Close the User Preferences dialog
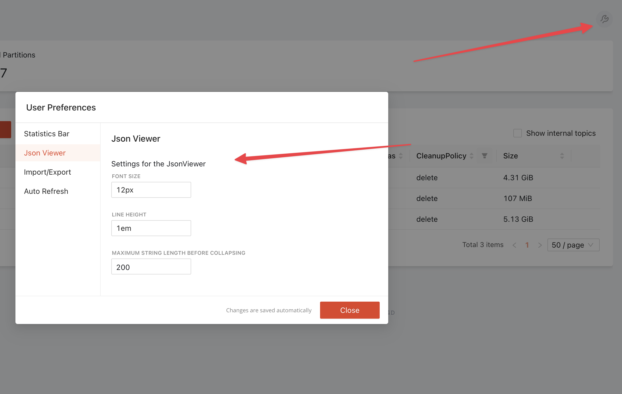This screenshot has height=394, width=622. [350, 310]
